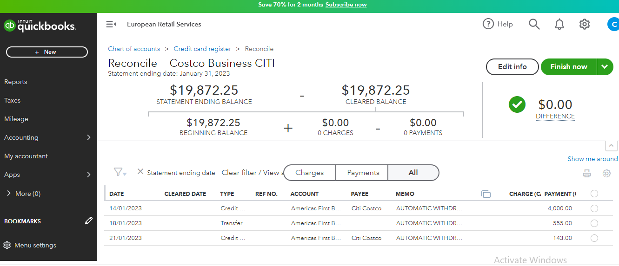This screenshot has width=619, height=266.
Task: Click European Retail Services company name
Action: point(164,24)
